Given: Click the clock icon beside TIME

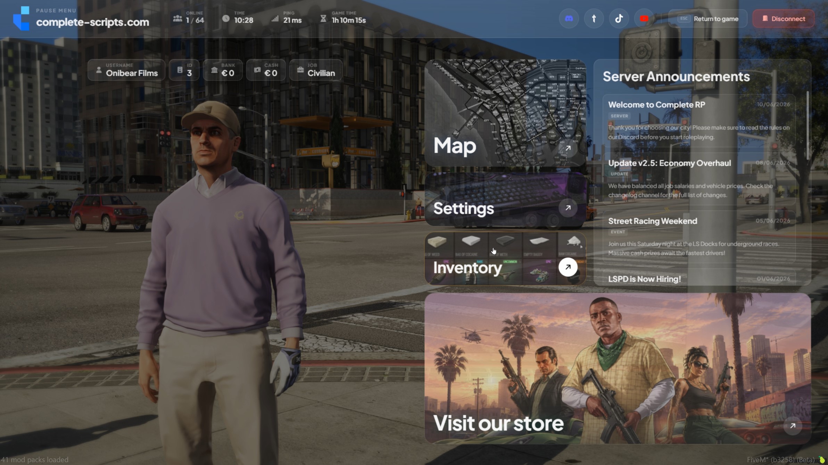Looking at the screenshot, I should click(226, 18).
